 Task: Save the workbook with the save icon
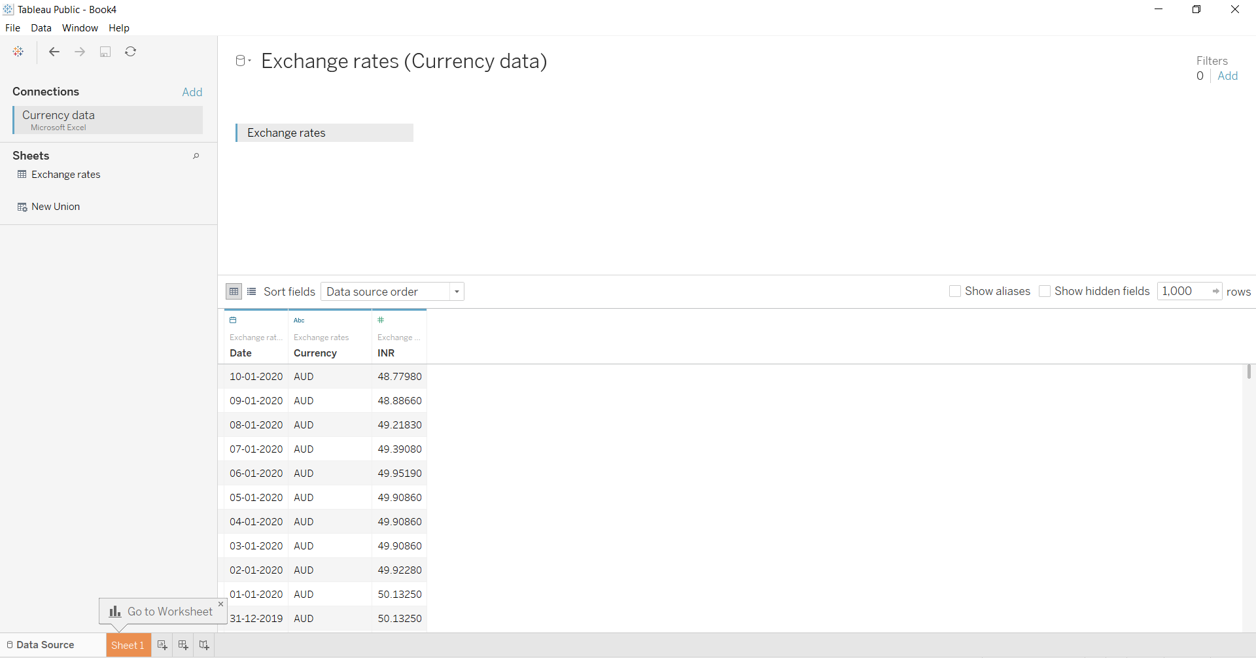click(x=105, y=52)
